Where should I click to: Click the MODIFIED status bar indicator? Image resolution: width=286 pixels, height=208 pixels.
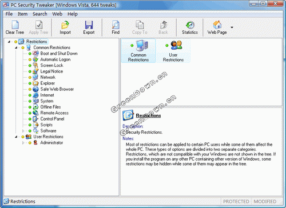(265, 201)
